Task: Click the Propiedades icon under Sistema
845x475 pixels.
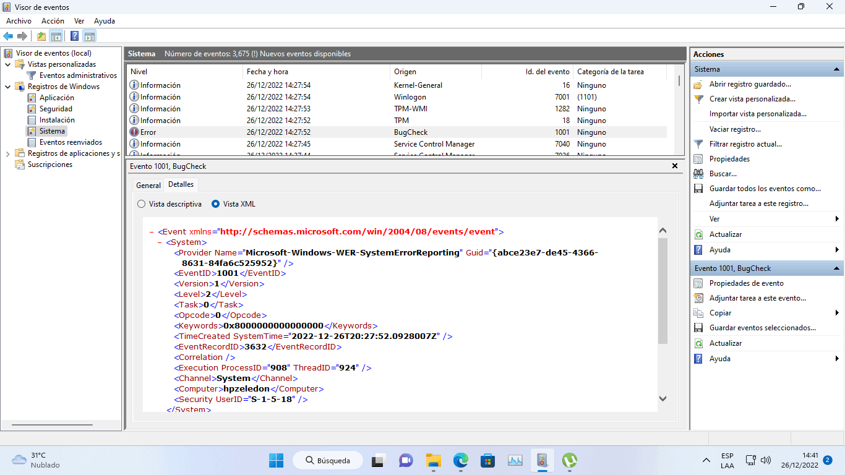Action: (x=698, y=159)
